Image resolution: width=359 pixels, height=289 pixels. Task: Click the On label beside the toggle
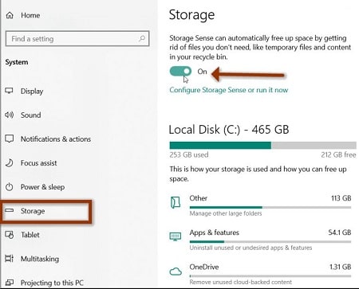[202, 72]
